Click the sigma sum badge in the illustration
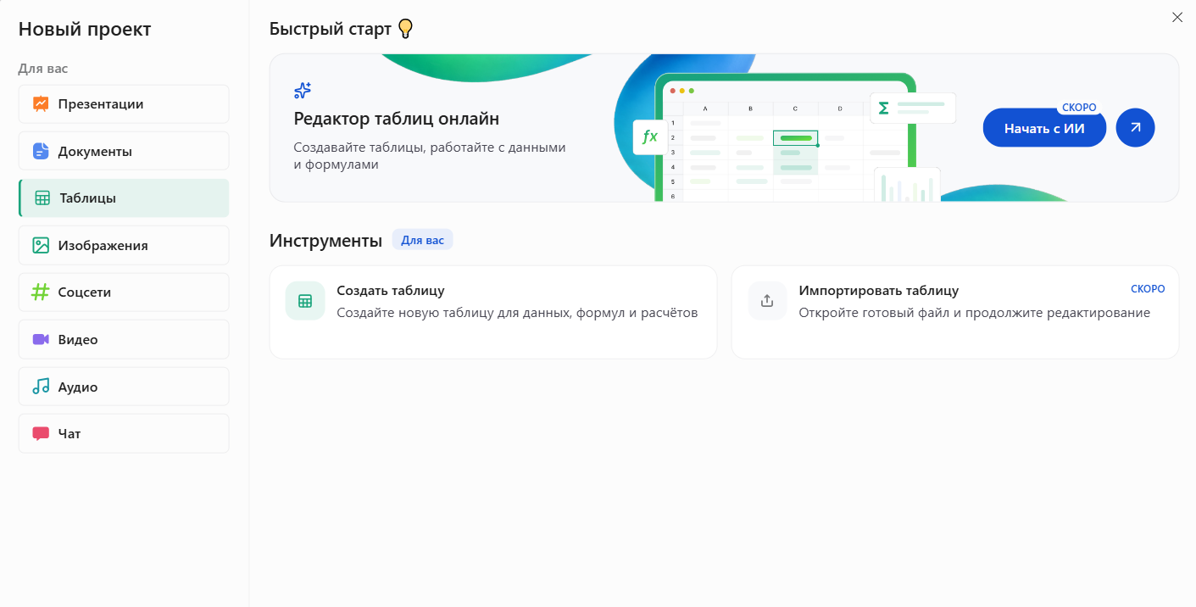The height and width of the screenshot is (607, 1196). point(912,108)
